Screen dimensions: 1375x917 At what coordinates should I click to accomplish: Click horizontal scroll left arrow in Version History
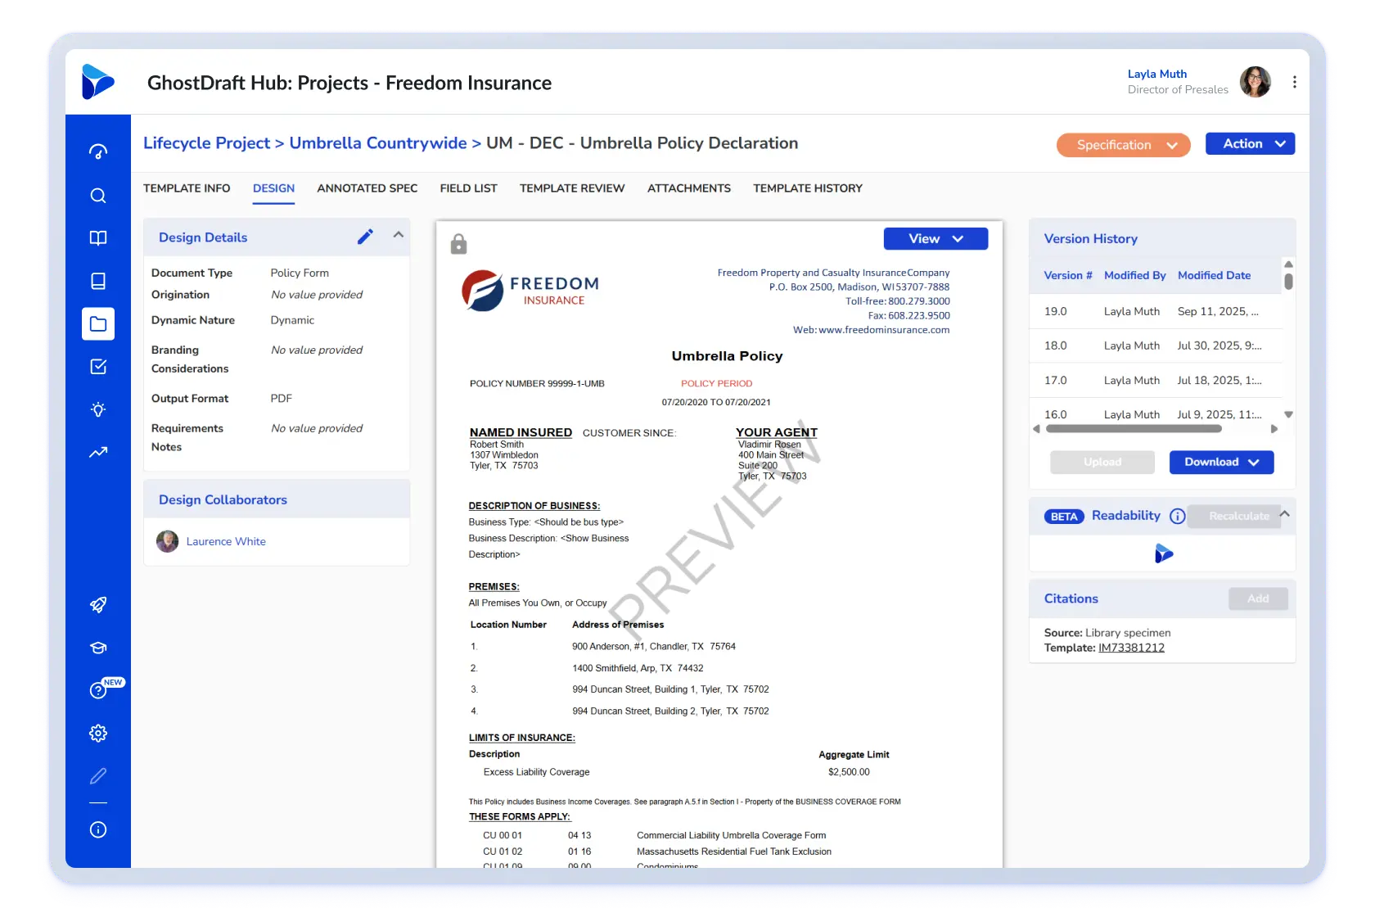point(1037,429)
